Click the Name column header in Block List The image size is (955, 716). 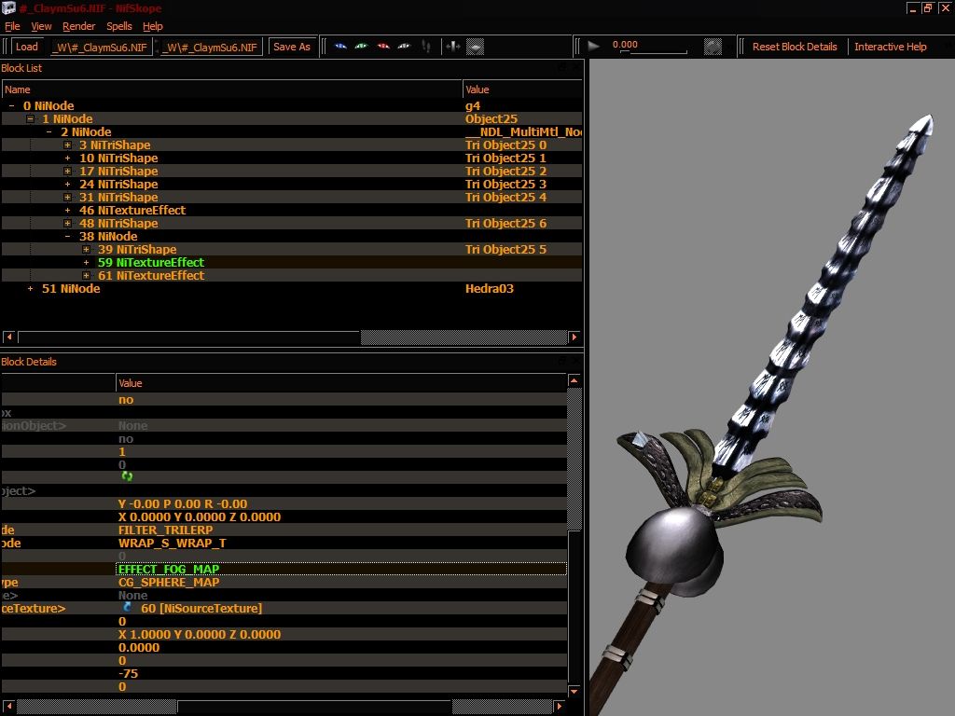232,89
